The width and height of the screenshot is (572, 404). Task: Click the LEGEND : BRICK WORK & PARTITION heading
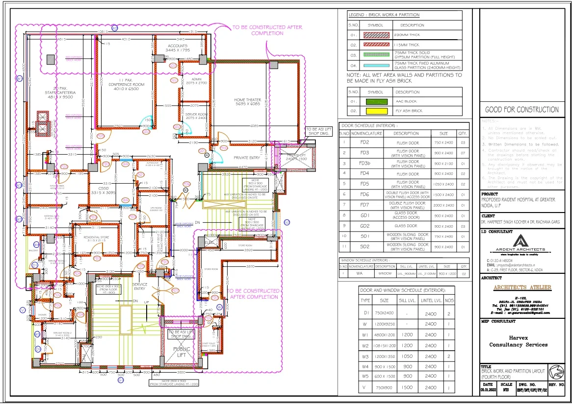[384, 15]
